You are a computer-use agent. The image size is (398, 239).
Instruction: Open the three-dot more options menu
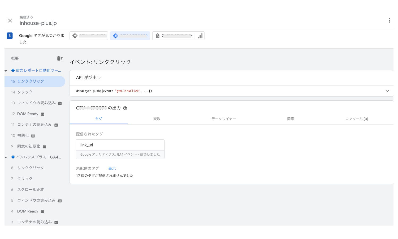click(389, 20)
